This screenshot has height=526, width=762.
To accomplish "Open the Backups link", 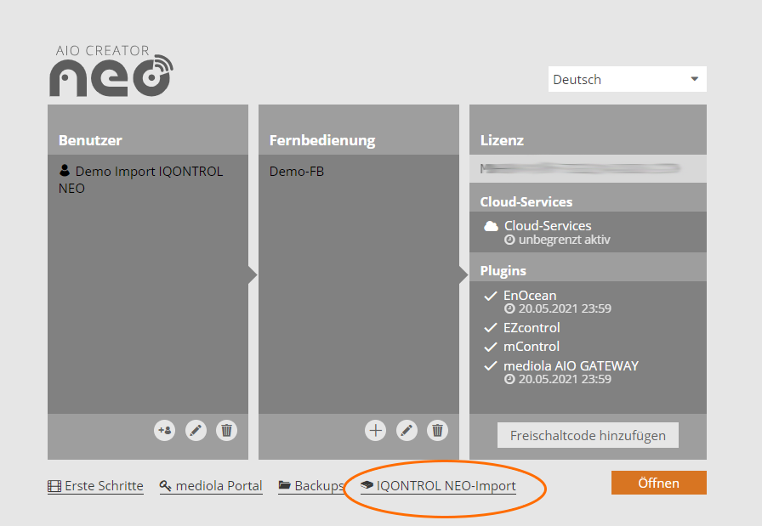I will coord(311,486).
